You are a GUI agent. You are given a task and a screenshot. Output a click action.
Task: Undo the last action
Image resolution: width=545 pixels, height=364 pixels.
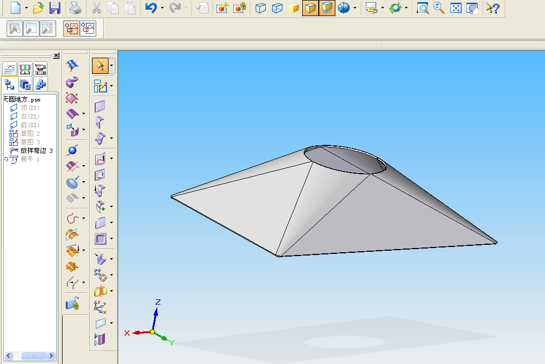coord(151,7)
